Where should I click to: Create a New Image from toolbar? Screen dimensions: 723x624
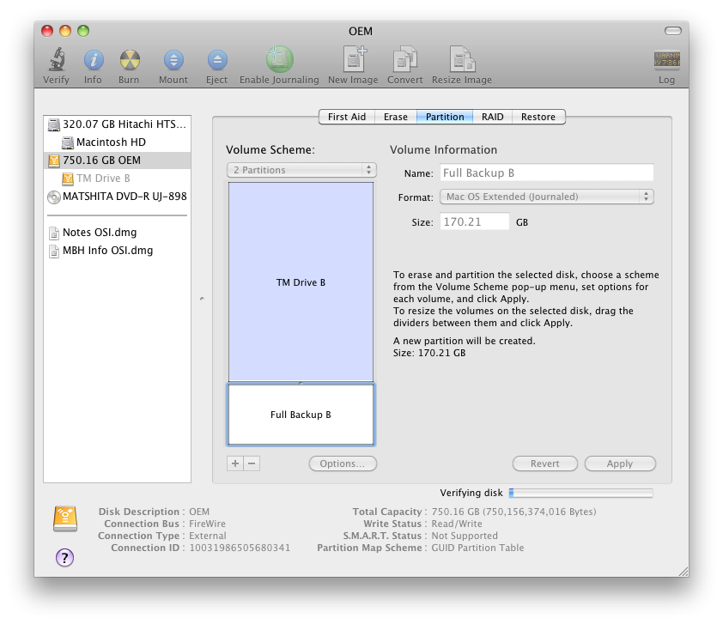[x=354, y=59]
